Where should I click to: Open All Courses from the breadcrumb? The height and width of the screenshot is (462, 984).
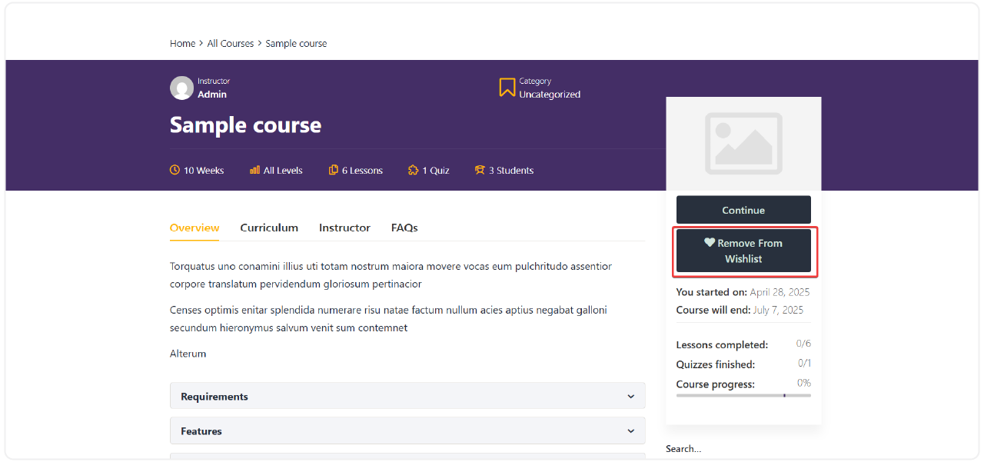pos(230,43)
